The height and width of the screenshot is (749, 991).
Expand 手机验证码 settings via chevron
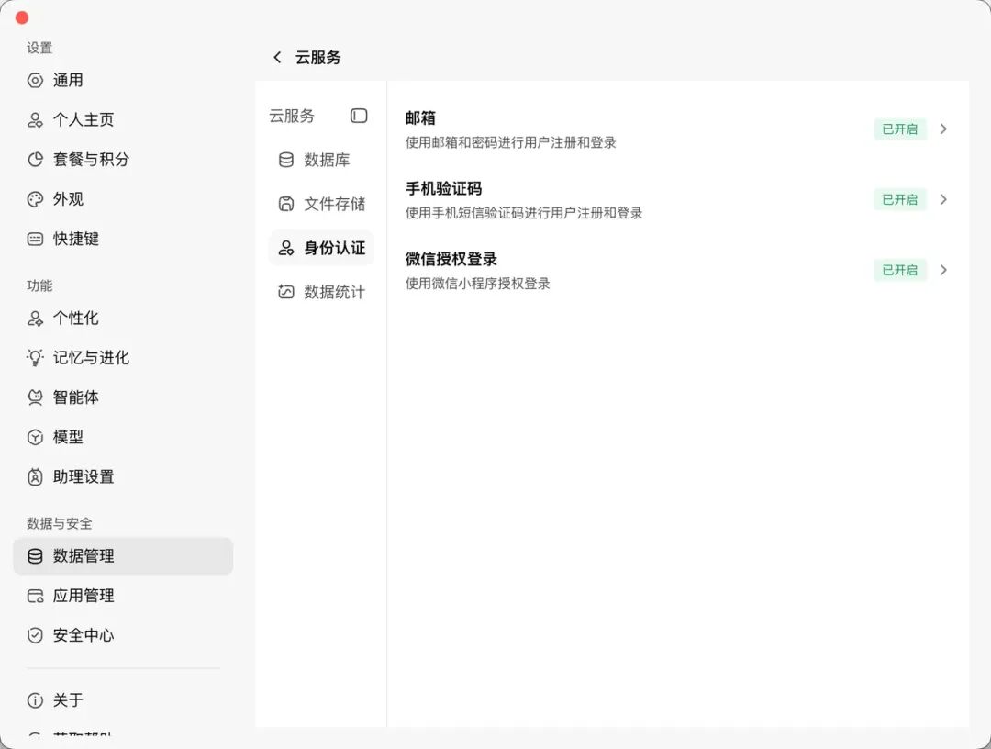click(943, 200)
